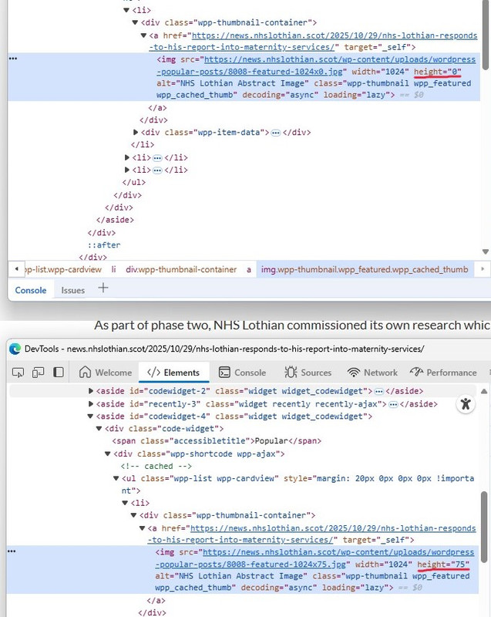Collapse the div code-widget node
491x617 pixels.
(99, 429)
